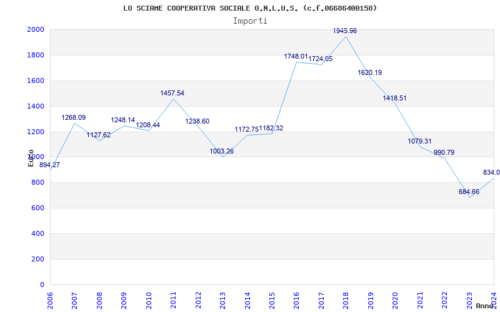Click x-axis year 2013
The width and height of the screenshot is (500, 312).
[223, 300]
